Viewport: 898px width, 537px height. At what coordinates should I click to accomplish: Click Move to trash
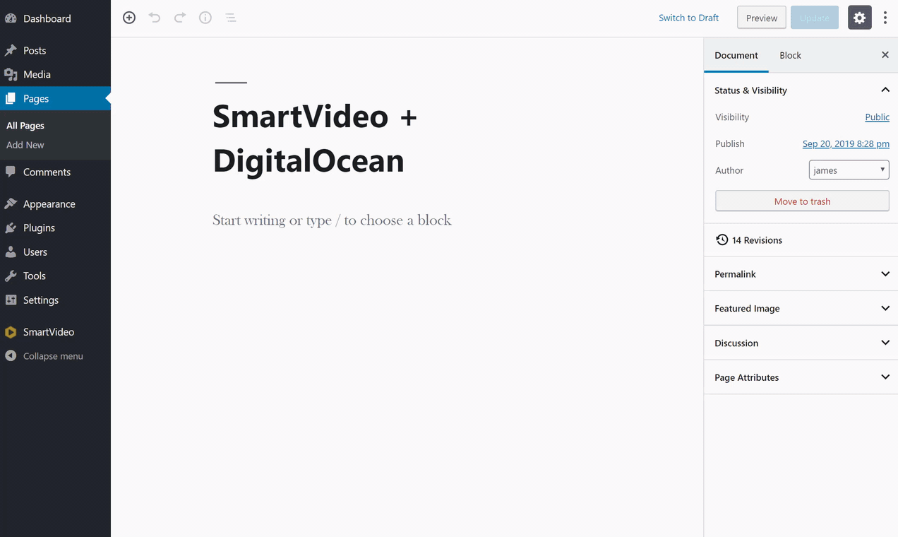pos(802,201)
